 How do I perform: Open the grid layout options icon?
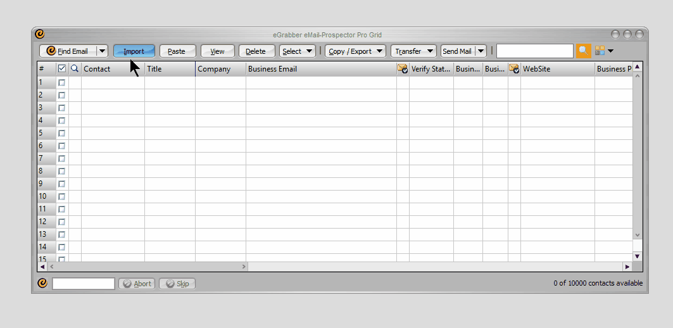click(600, 51)
